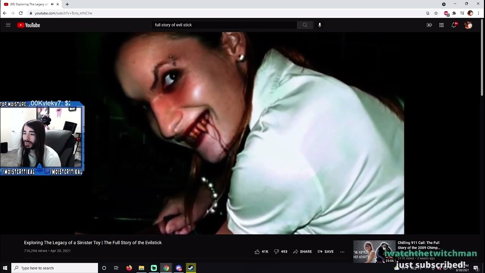The height and width of the screenshot is (273, 485).
Task: Switch to Steam on the taskbar
Action: (191, 268)
